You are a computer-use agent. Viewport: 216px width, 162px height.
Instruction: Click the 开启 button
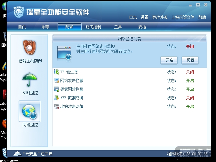point(169,60)
